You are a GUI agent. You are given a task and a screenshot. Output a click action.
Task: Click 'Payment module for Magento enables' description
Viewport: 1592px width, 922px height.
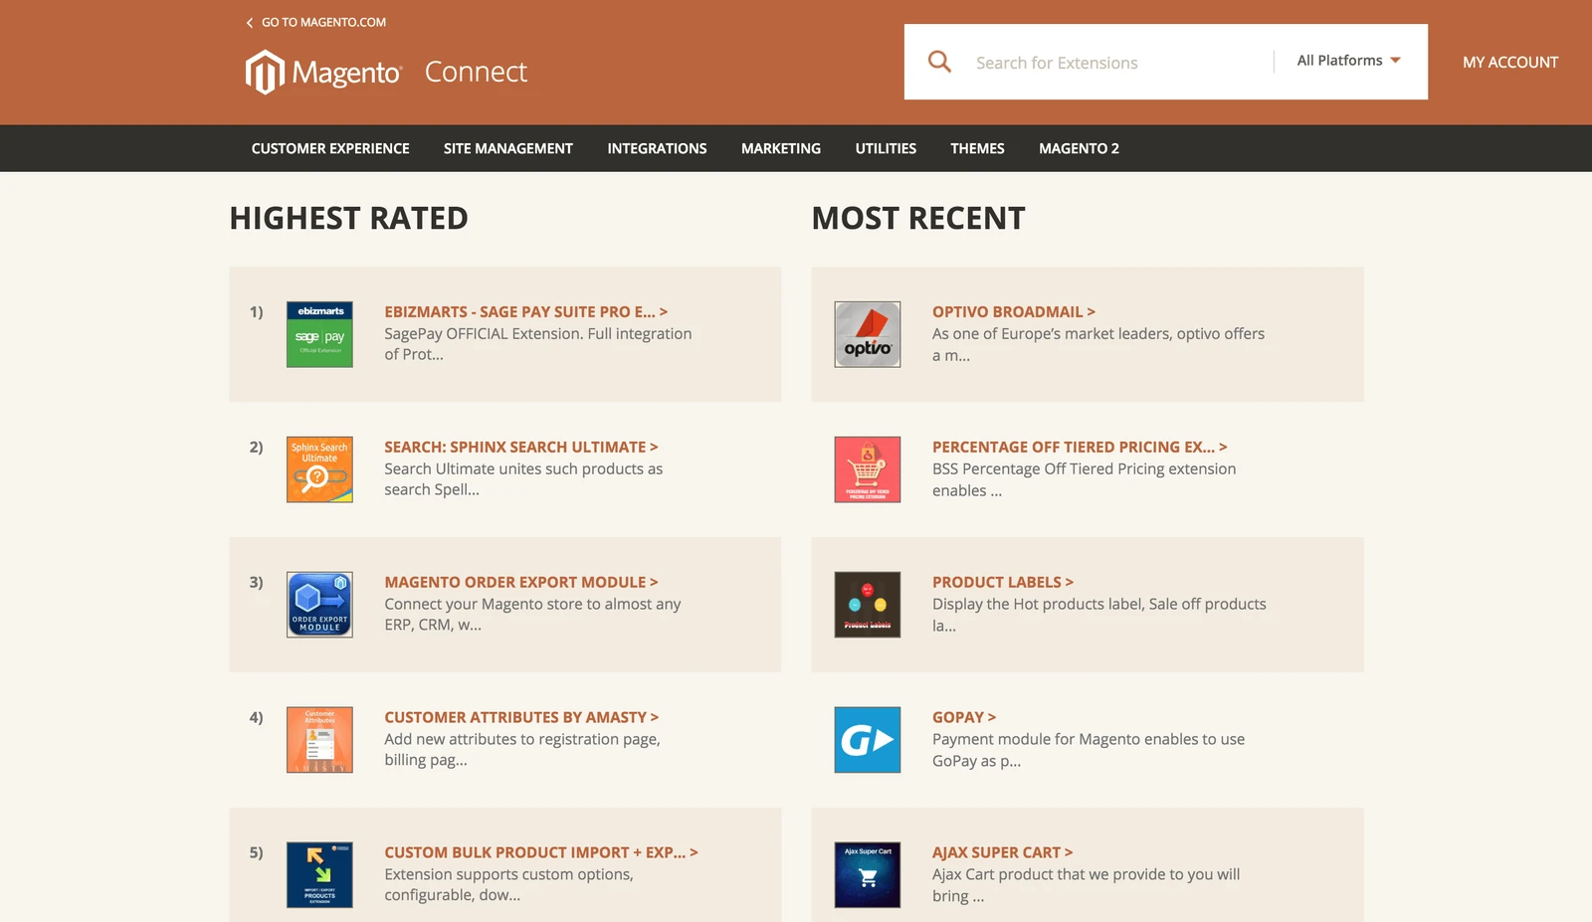click(x=1089, y=750)
